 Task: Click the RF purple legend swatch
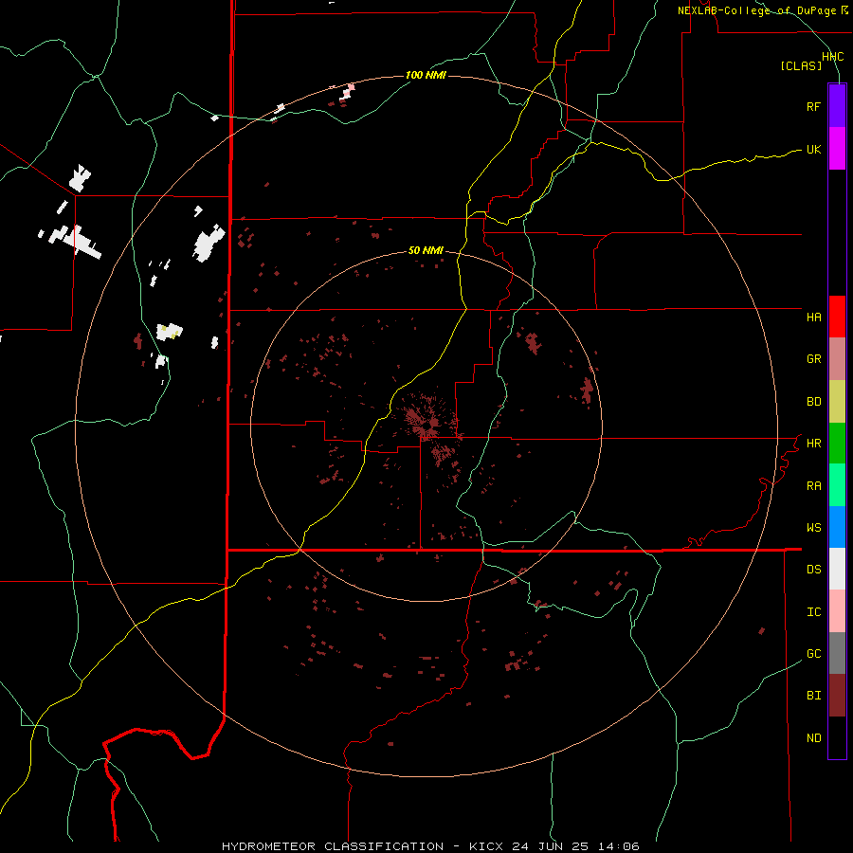point(837,105)
